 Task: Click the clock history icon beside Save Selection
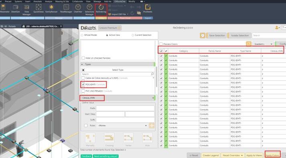203,35
